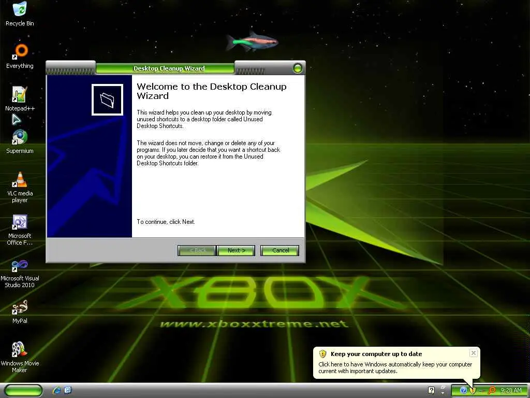
Task: Select the Windows Movie Maker shortcut
Action: [x=20, y=358]
